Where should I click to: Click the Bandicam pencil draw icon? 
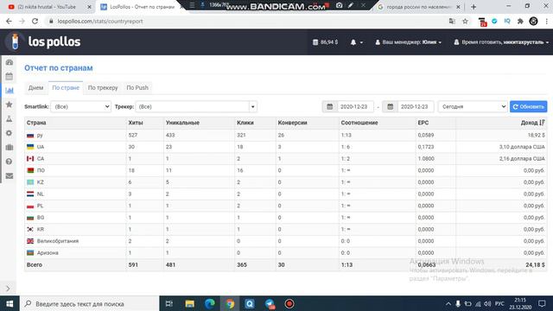(x=351, y=5)
